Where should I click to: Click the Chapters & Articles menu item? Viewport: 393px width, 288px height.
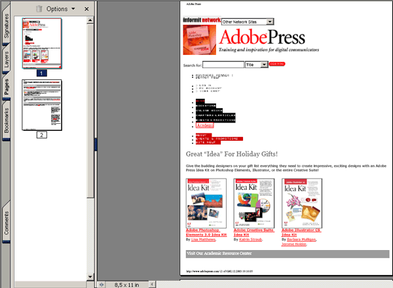point(215,115)
